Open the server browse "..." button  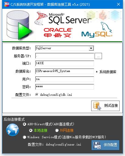pos(98,56)
